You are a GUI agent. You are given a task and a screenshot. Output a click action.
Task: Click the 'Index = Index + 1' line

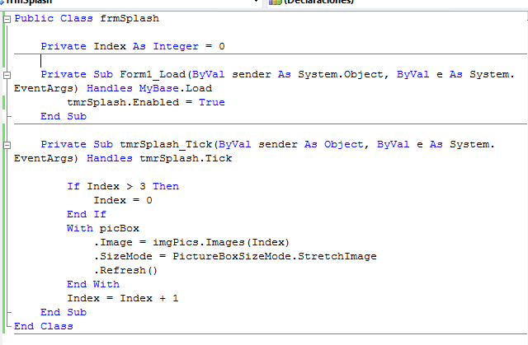(123, 298)
